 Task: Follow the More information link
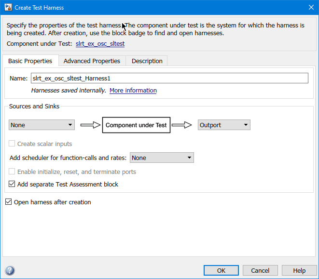pyautogui.click(x=133, y=90)
